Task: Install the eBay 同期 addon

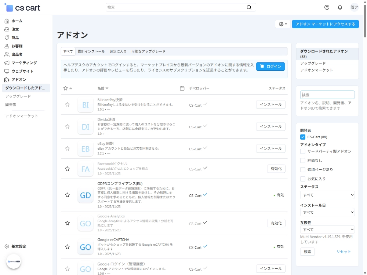Action: pyautogui.click(x=270, y=148)
